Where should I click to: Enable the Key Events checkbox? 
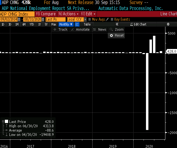(112, 19)
